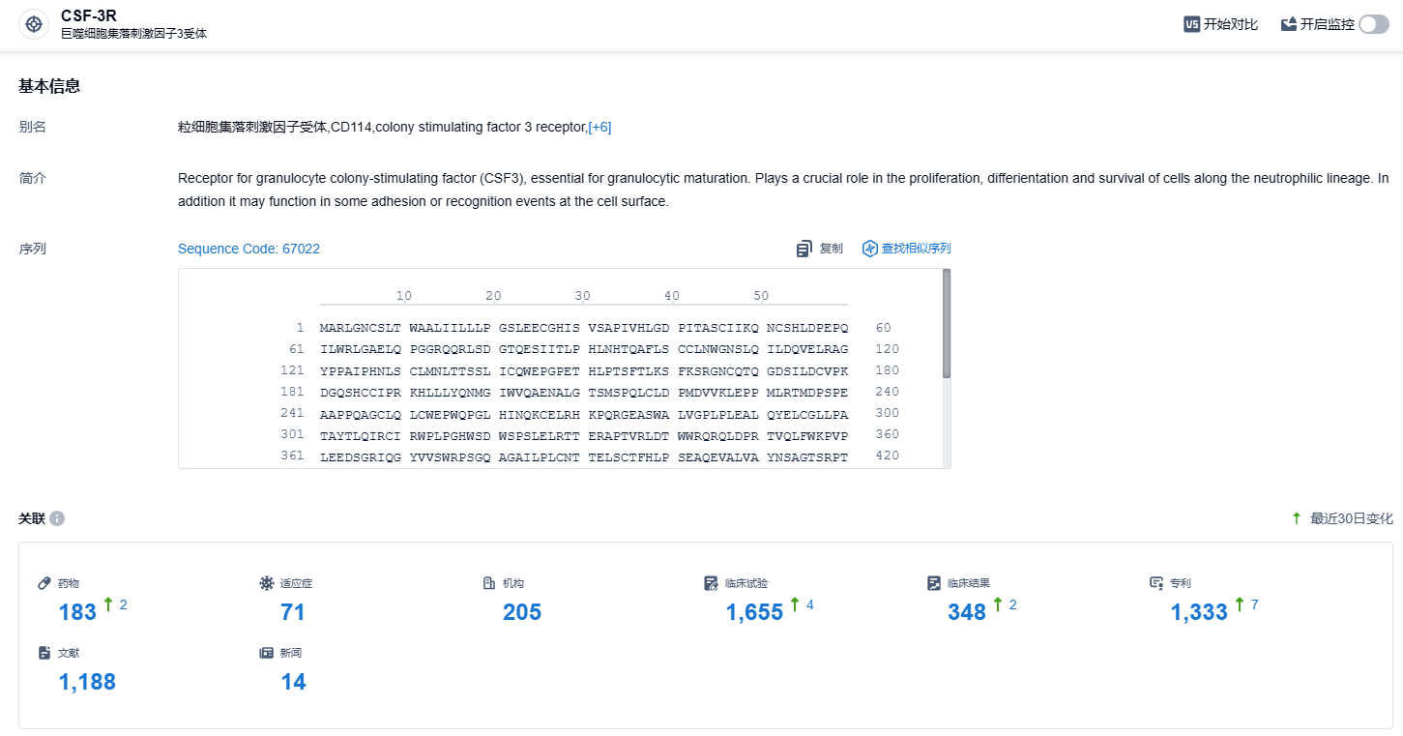Click the 专利 patents icon
The image size is (1403, 736).
1155,583
